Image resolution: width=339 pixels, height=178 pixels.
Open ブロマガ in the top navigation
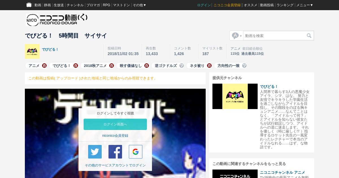[x=93, y=5]
